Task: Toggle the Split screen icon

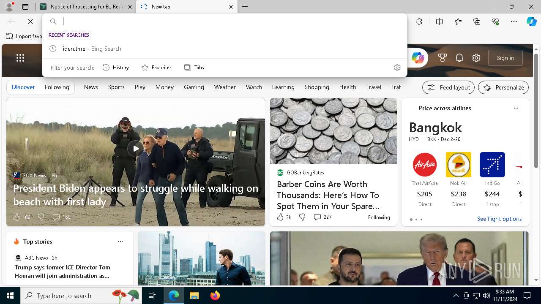Action: (x=439, y=22)
